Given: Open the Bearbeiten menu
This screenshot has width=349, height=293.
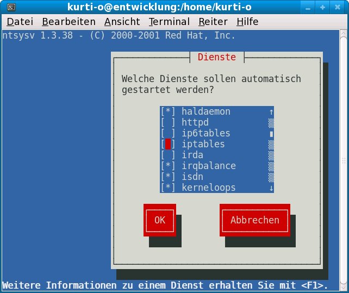Looking at the screenshot, I should [x=68, y=22].
